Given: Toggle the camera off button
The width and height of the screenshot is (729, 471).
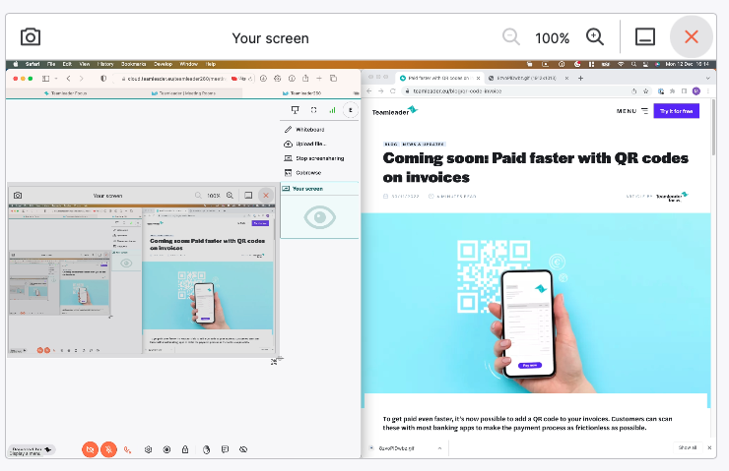Looking at the screenshot, I should pos(91,449).
